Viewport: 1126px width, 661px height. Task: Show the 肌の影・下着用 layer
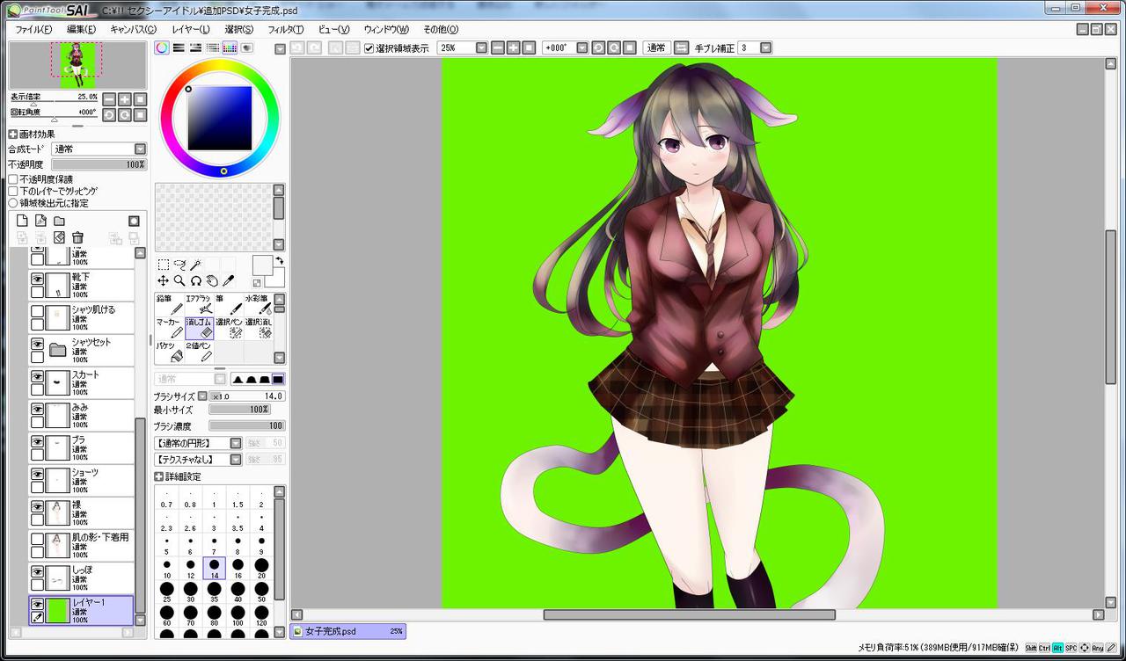(x=37, y=539)
